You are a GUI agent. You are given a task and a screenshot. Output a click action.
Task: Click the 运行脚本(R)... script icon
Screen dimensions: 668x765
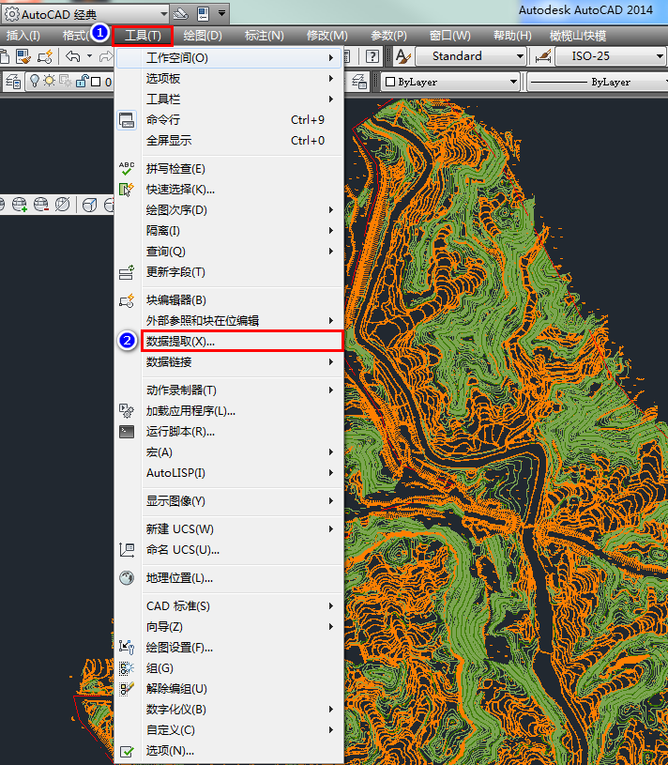[127, 432]
